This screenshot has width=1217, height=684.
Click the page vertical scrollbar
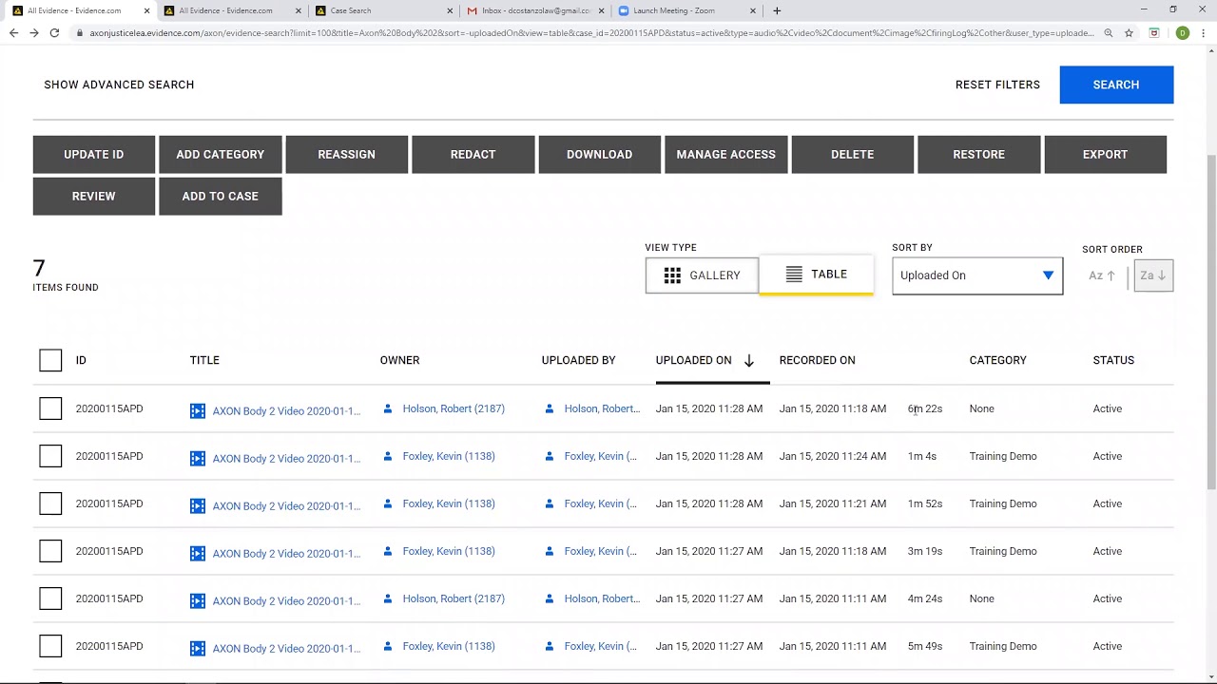tap(1210, 323)
